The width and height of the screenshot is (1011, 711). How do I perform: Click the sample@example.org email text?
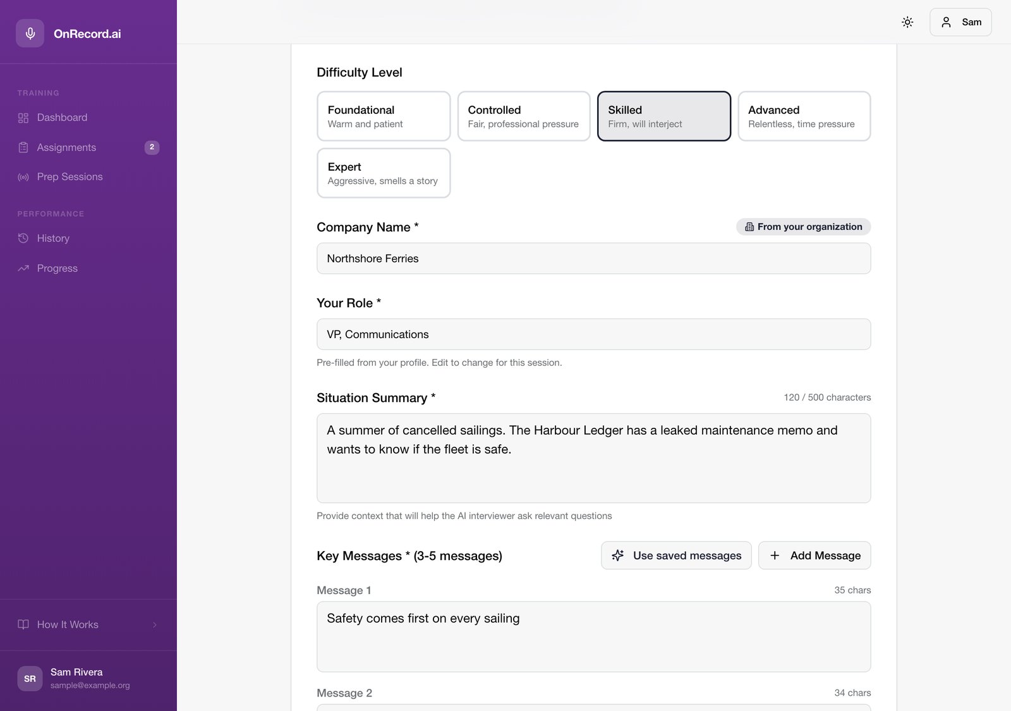point(90,685)
